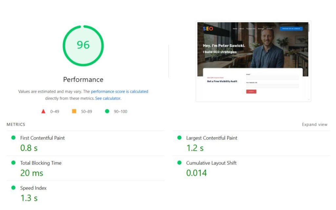Click the green indicator next to Speed Index
Screen dimensions: 336x210
[13, 188]
